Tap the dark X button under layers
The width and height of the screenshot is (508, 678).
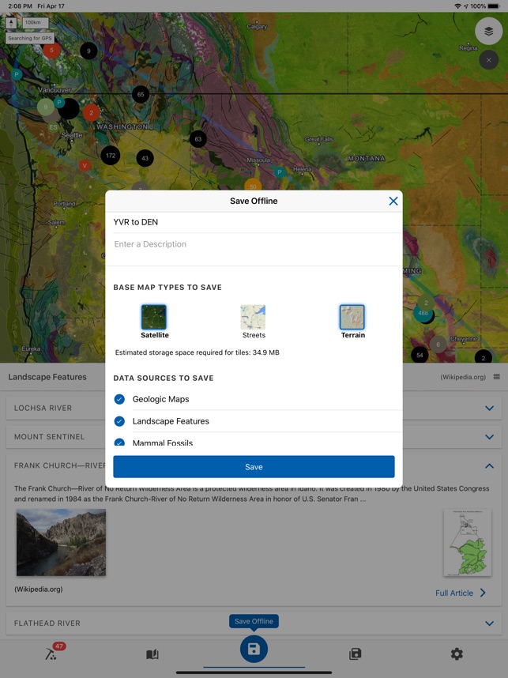488,60
